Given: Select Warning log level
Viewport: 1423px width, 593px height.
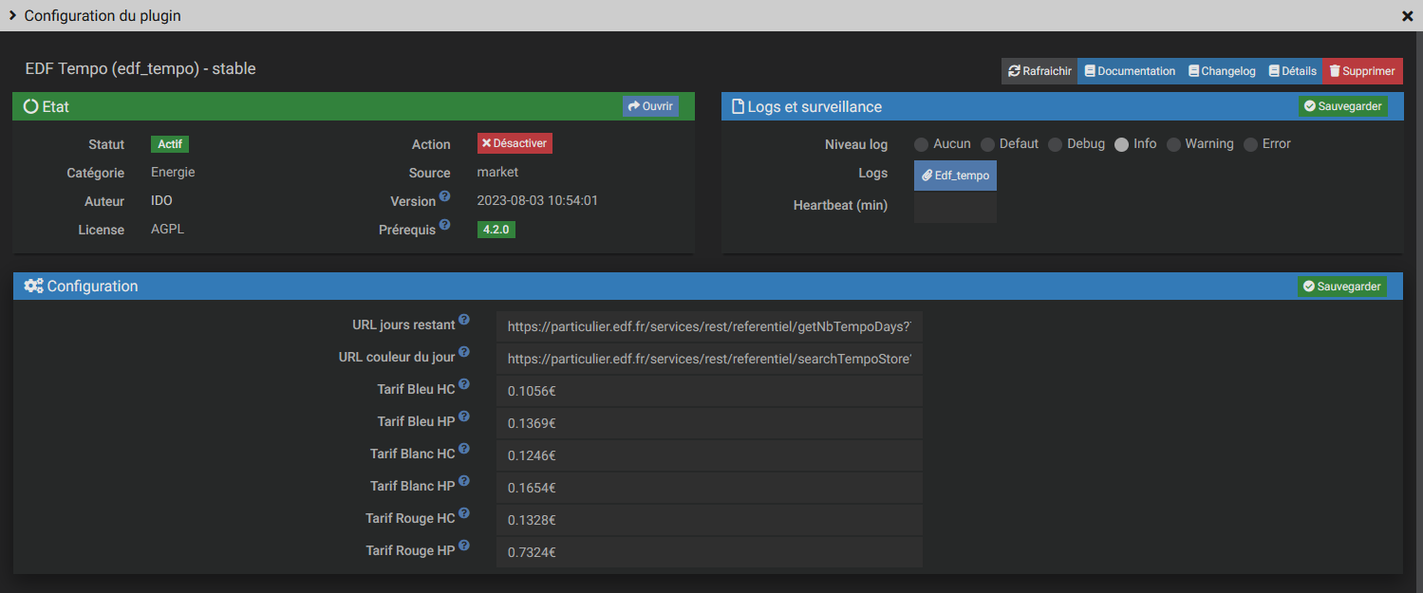Looking at the screenshot, I should click(1173, 144).
